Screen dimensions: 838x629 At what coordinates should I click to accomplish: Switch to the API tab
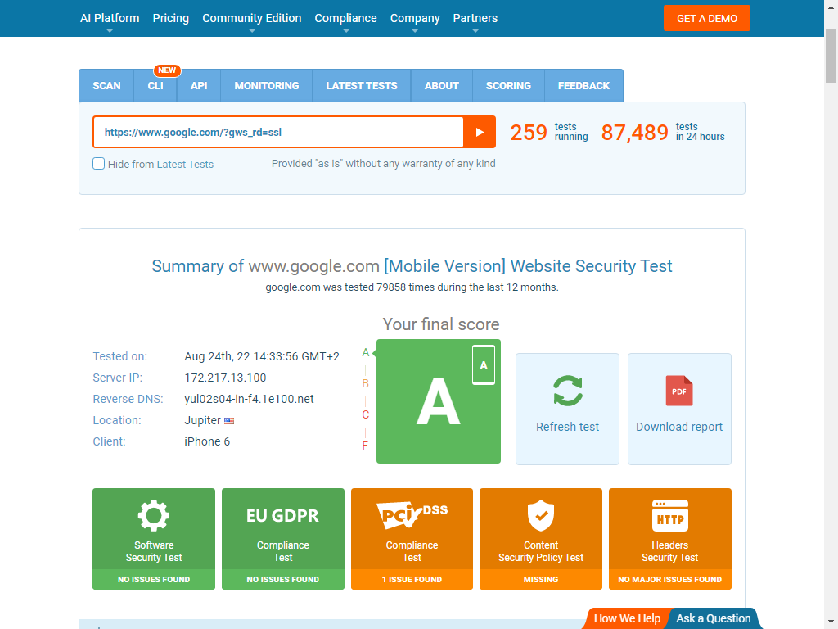coord(199,85)
